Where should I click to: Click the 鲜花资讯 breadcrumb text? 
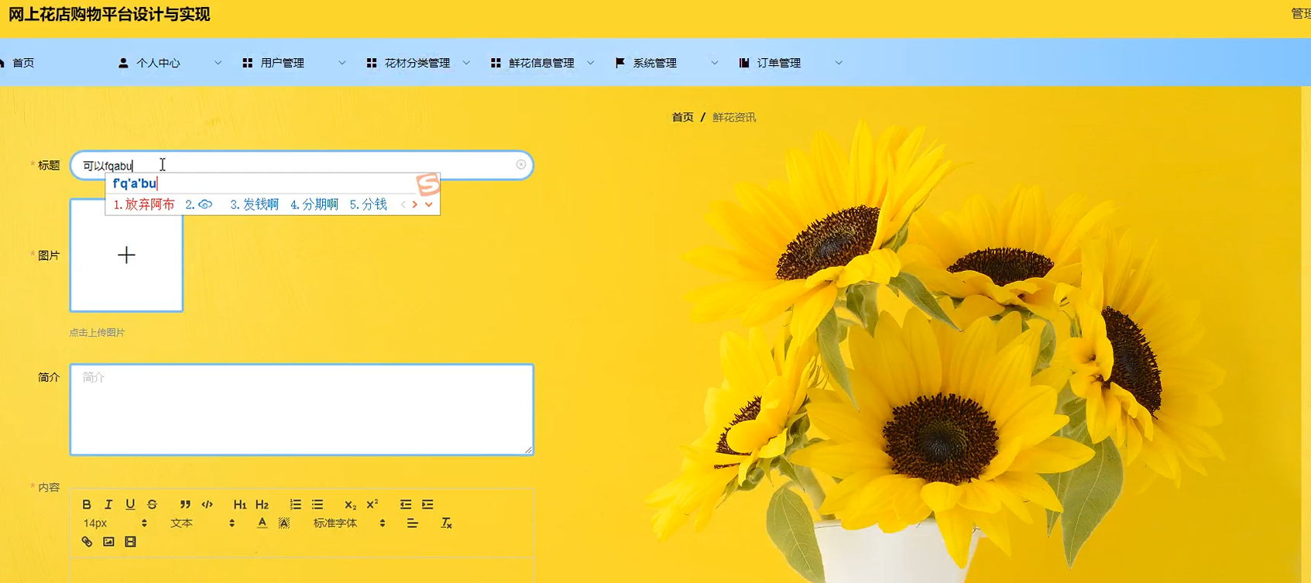tap(734, 117)
